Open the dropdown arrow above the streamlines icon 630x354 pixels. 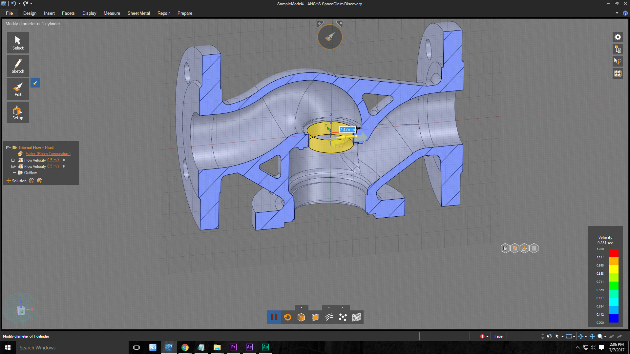(329, 307)
